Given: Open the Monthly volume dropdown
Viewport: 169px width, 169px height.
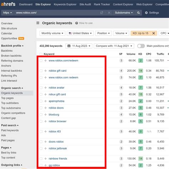Looking at the screenshot, I should [x=52, y=33].
